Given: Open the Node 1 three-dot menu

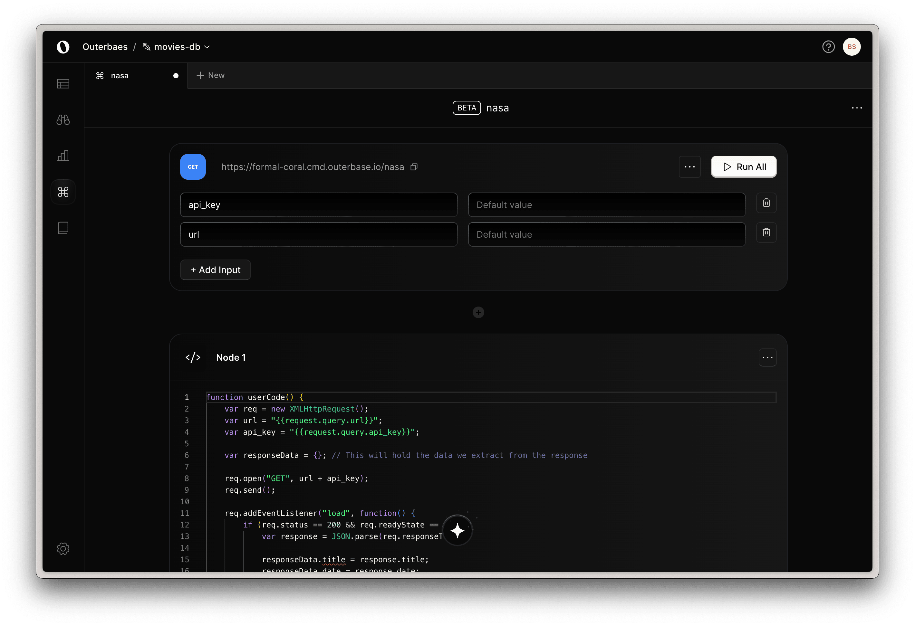Looking at the screenshot, I should pos(767,358).
